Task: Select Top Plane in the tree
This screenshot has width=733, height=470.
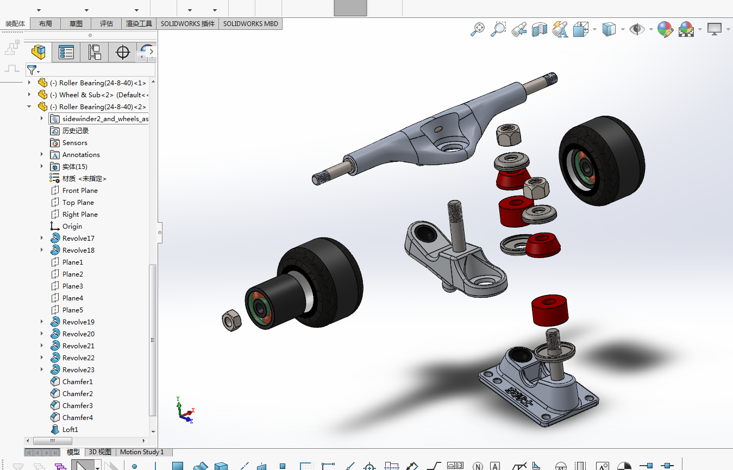Action: pos(78,203)
